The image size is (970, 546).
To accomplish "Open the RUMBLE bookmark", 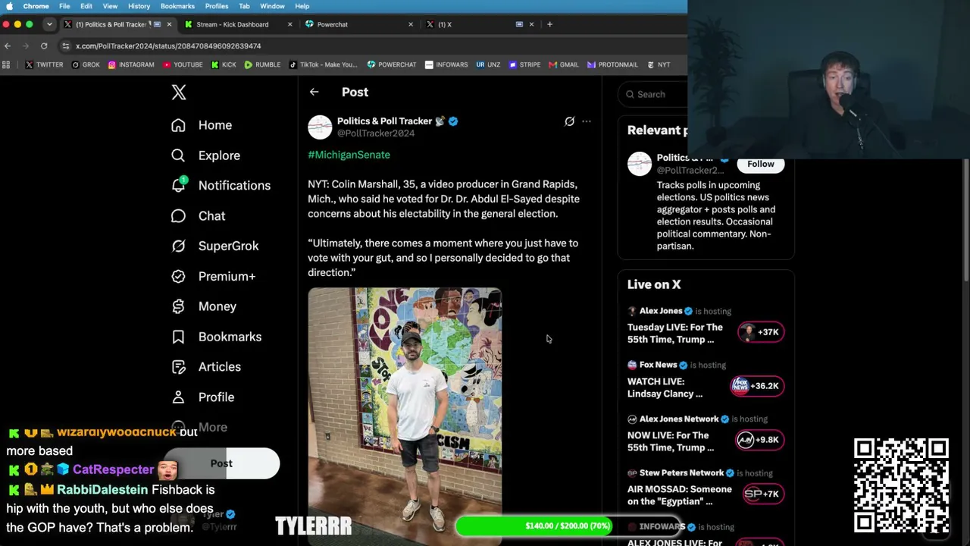I will [262, 64].
